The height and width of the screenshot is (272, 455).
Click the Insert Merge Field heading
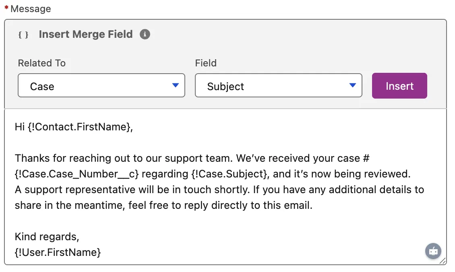pos(85,34)
